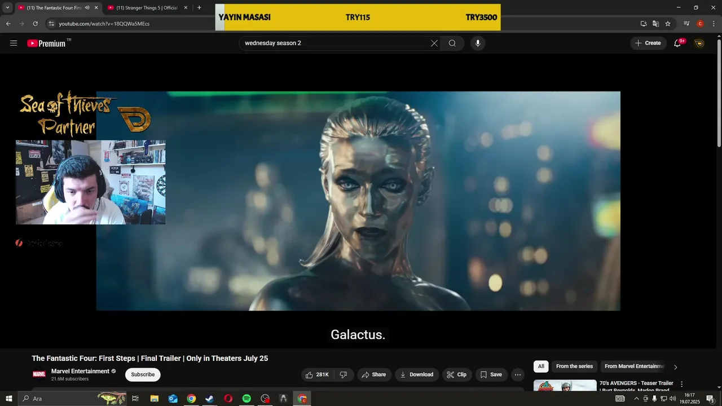Open more actions ellipsis under video
Image resolution: width=722 pixels, height=406 pixels.
pyautogui.click(x=518, y=374)
